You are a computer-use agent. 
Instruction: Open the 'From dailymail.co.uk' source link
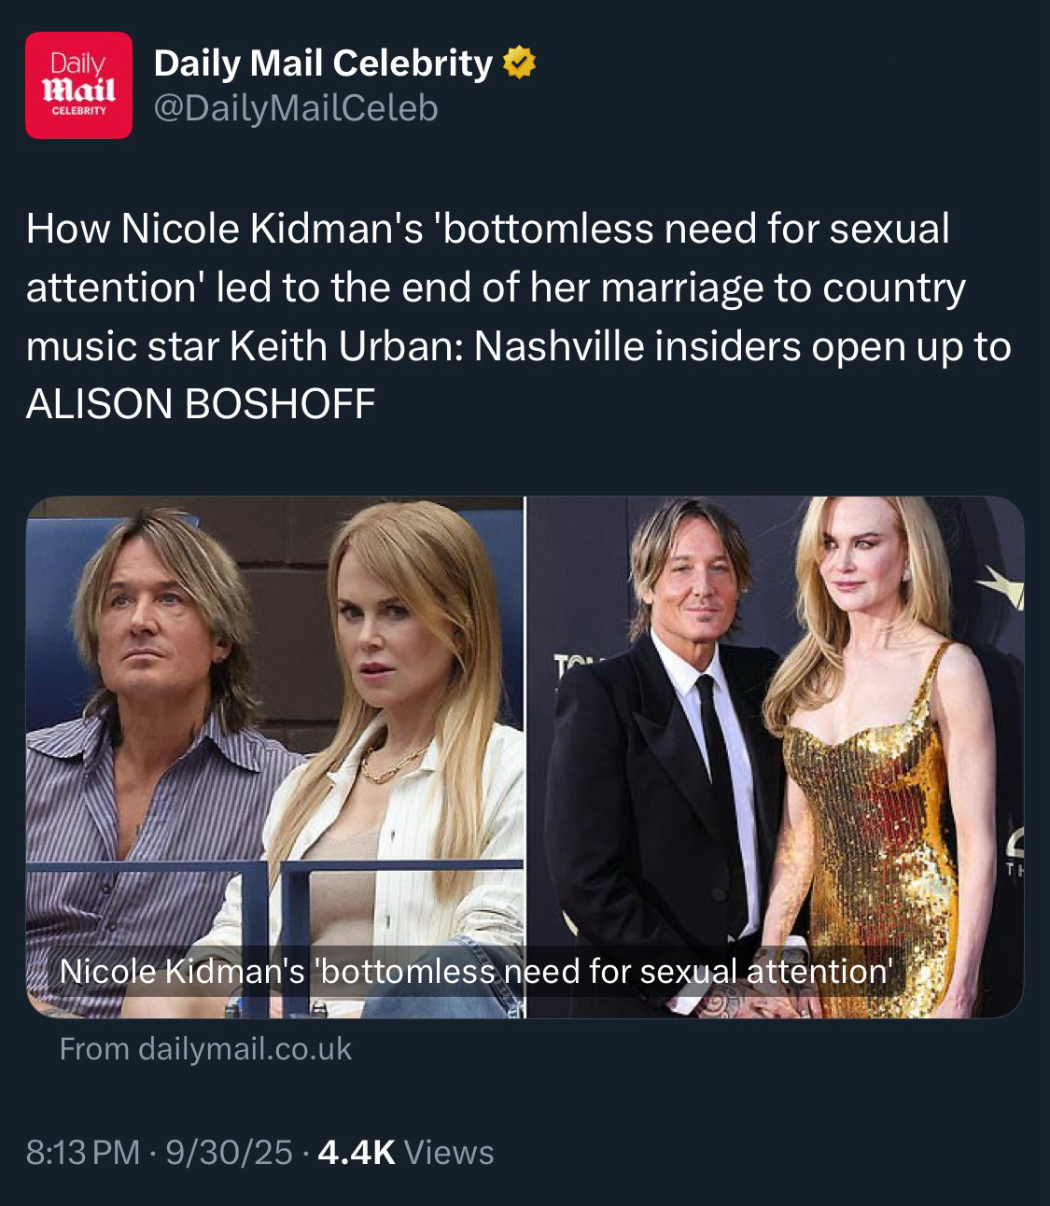(205, 1048)
